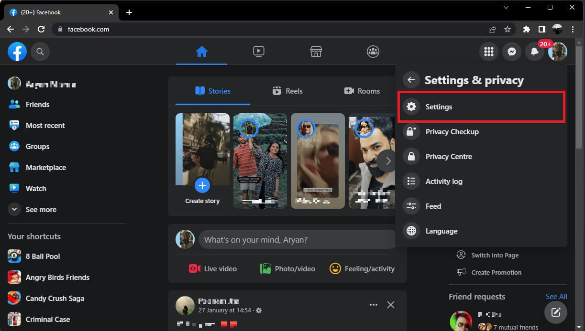This screenshot has width=585, height=331.
Task: Go to the Home feed tab
Action: coord(201,52)
